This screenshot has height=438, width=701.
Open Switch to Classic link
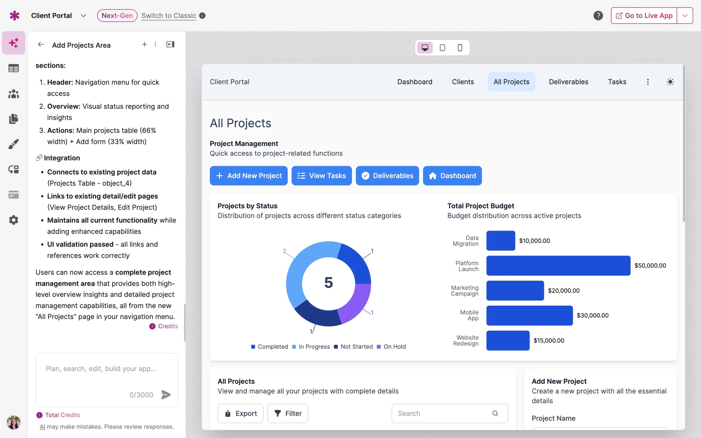point(169,16)
